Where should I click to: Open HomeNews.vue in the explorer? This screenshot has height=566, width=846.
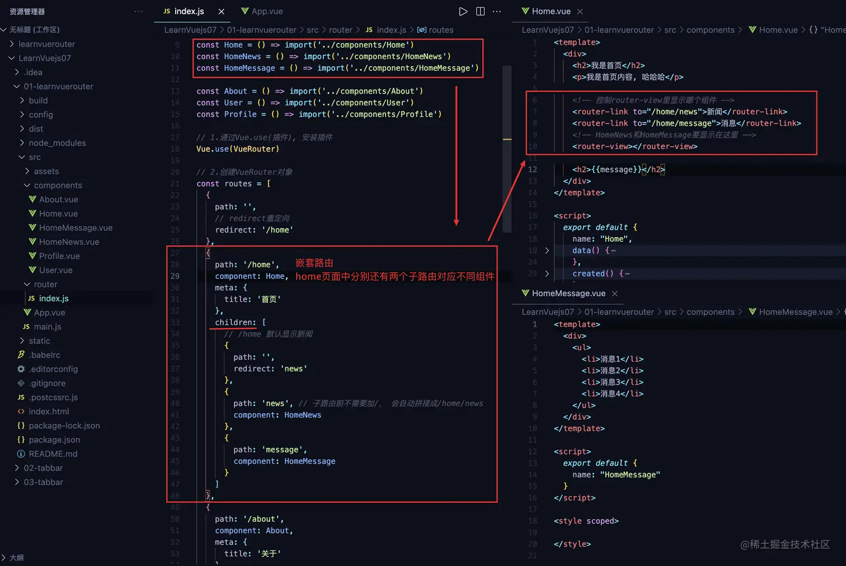point(69,242)
